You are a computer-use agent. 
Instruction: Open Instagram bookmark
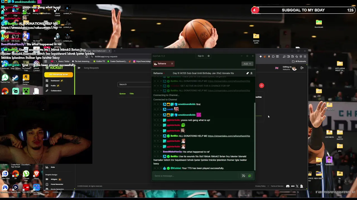click(x=142, y=61)
